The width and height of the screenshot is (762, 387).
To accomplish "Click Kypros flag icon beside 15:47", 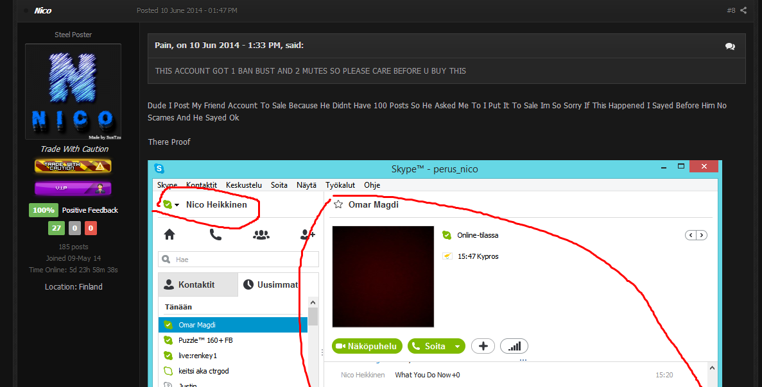I will [x=447, y=256].
